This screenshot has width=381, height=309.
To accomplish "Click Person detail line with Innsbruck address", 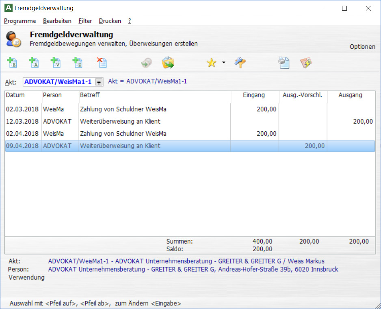I will 193,269.
